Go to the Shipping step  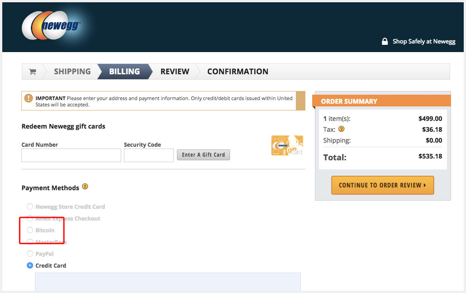tap(72, 72)
